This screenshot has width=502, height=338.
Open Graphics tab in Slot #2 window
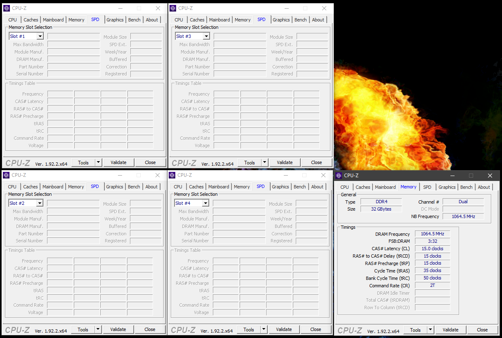pyautogui.click(x=115, y=187)
